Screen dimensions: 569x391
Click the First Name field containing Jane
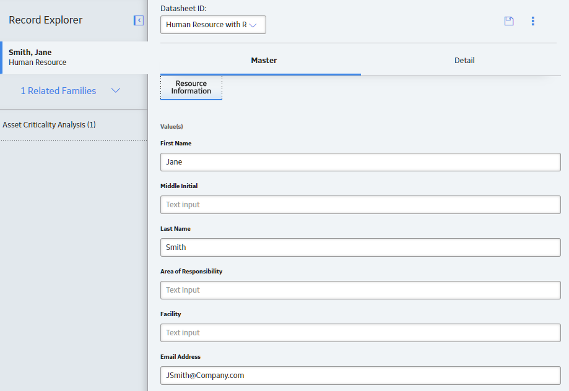click(360, 162)
